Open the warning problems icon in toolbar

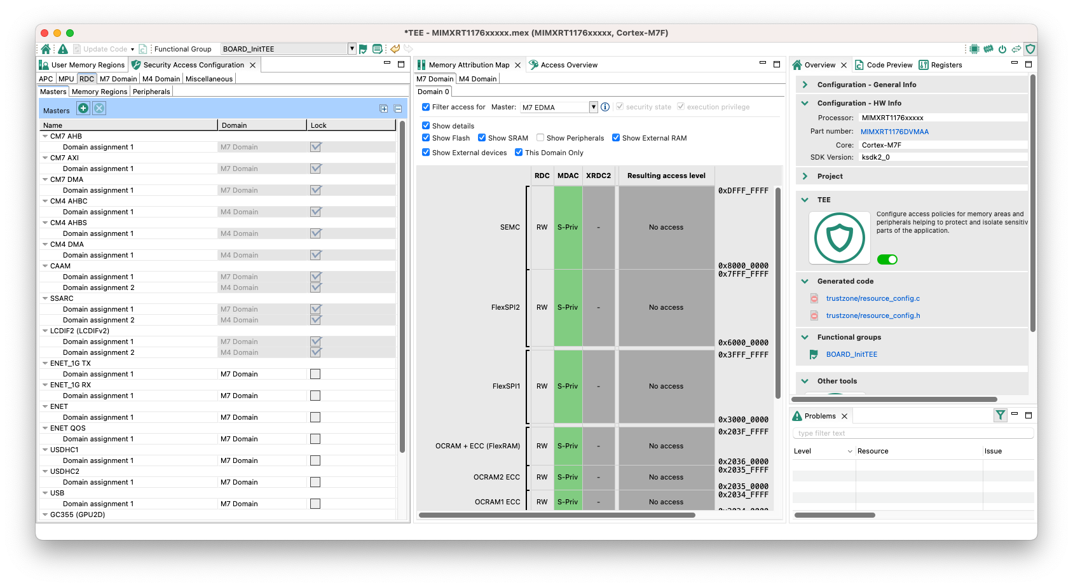[x=62, y=49]
